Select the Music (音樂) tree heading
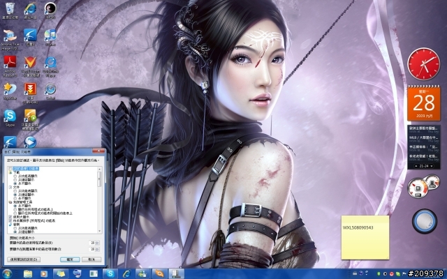 pyautogui.click(x=17, y=225)
